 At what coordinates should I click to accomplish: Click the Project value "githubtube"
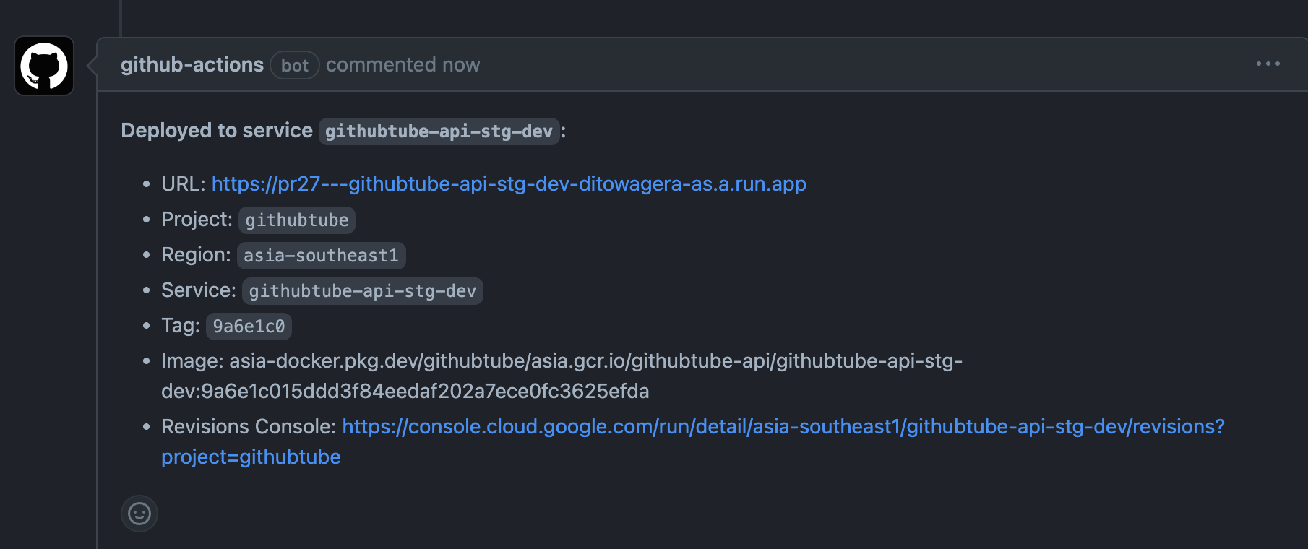pos(296,220)
